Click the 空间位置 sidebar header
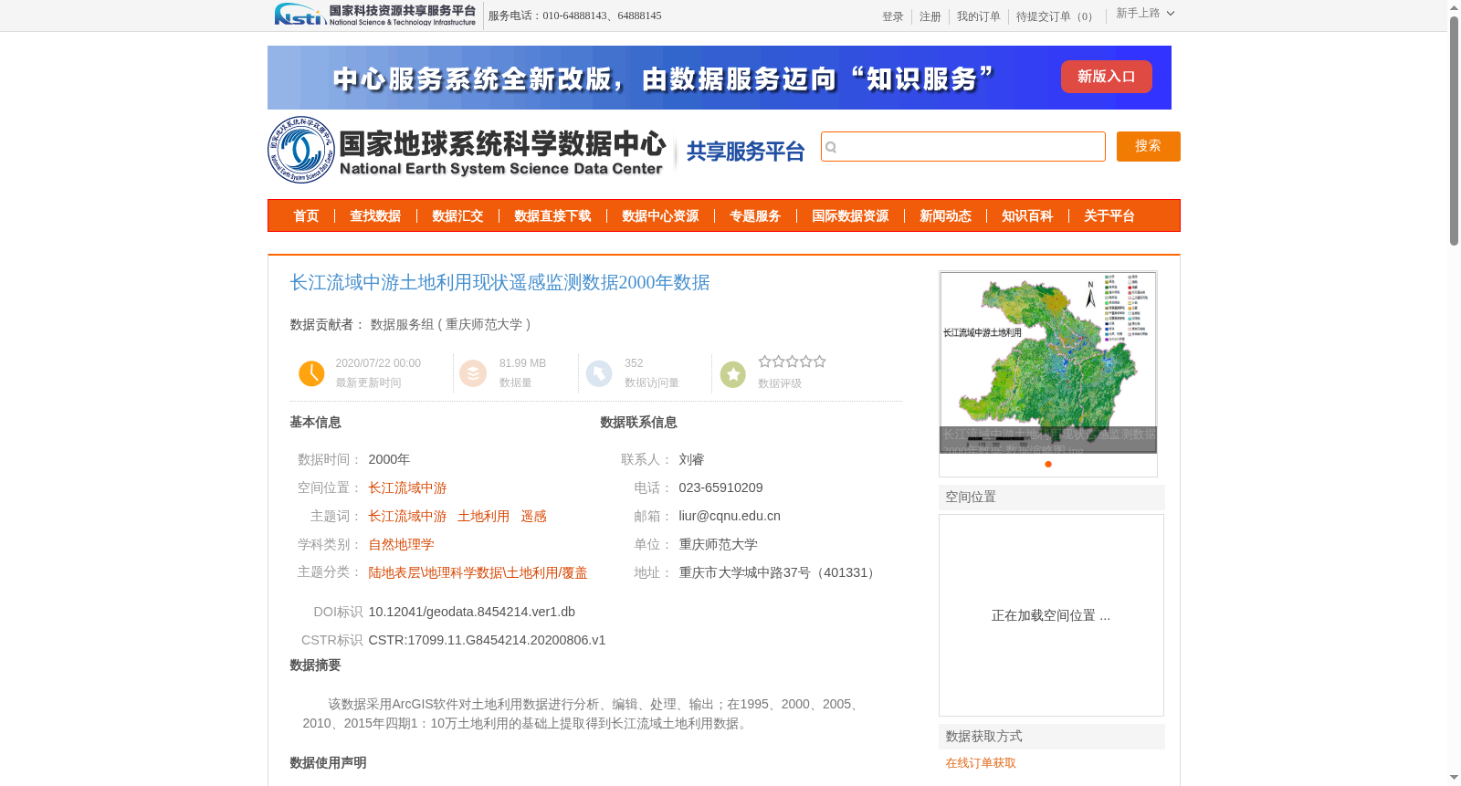1461x786 pixels. pyautogui.click(x=1052, y=498)
